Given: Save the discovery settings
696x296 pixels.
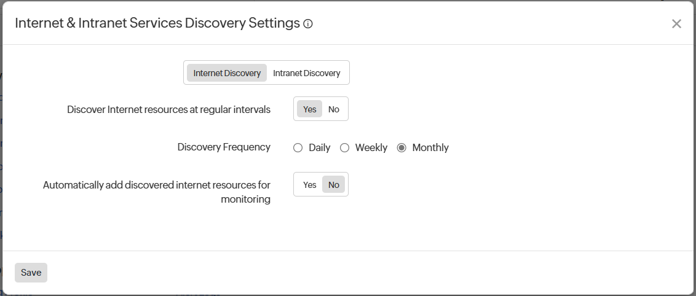Looking at the screenshot, I should tap(31, 273).
